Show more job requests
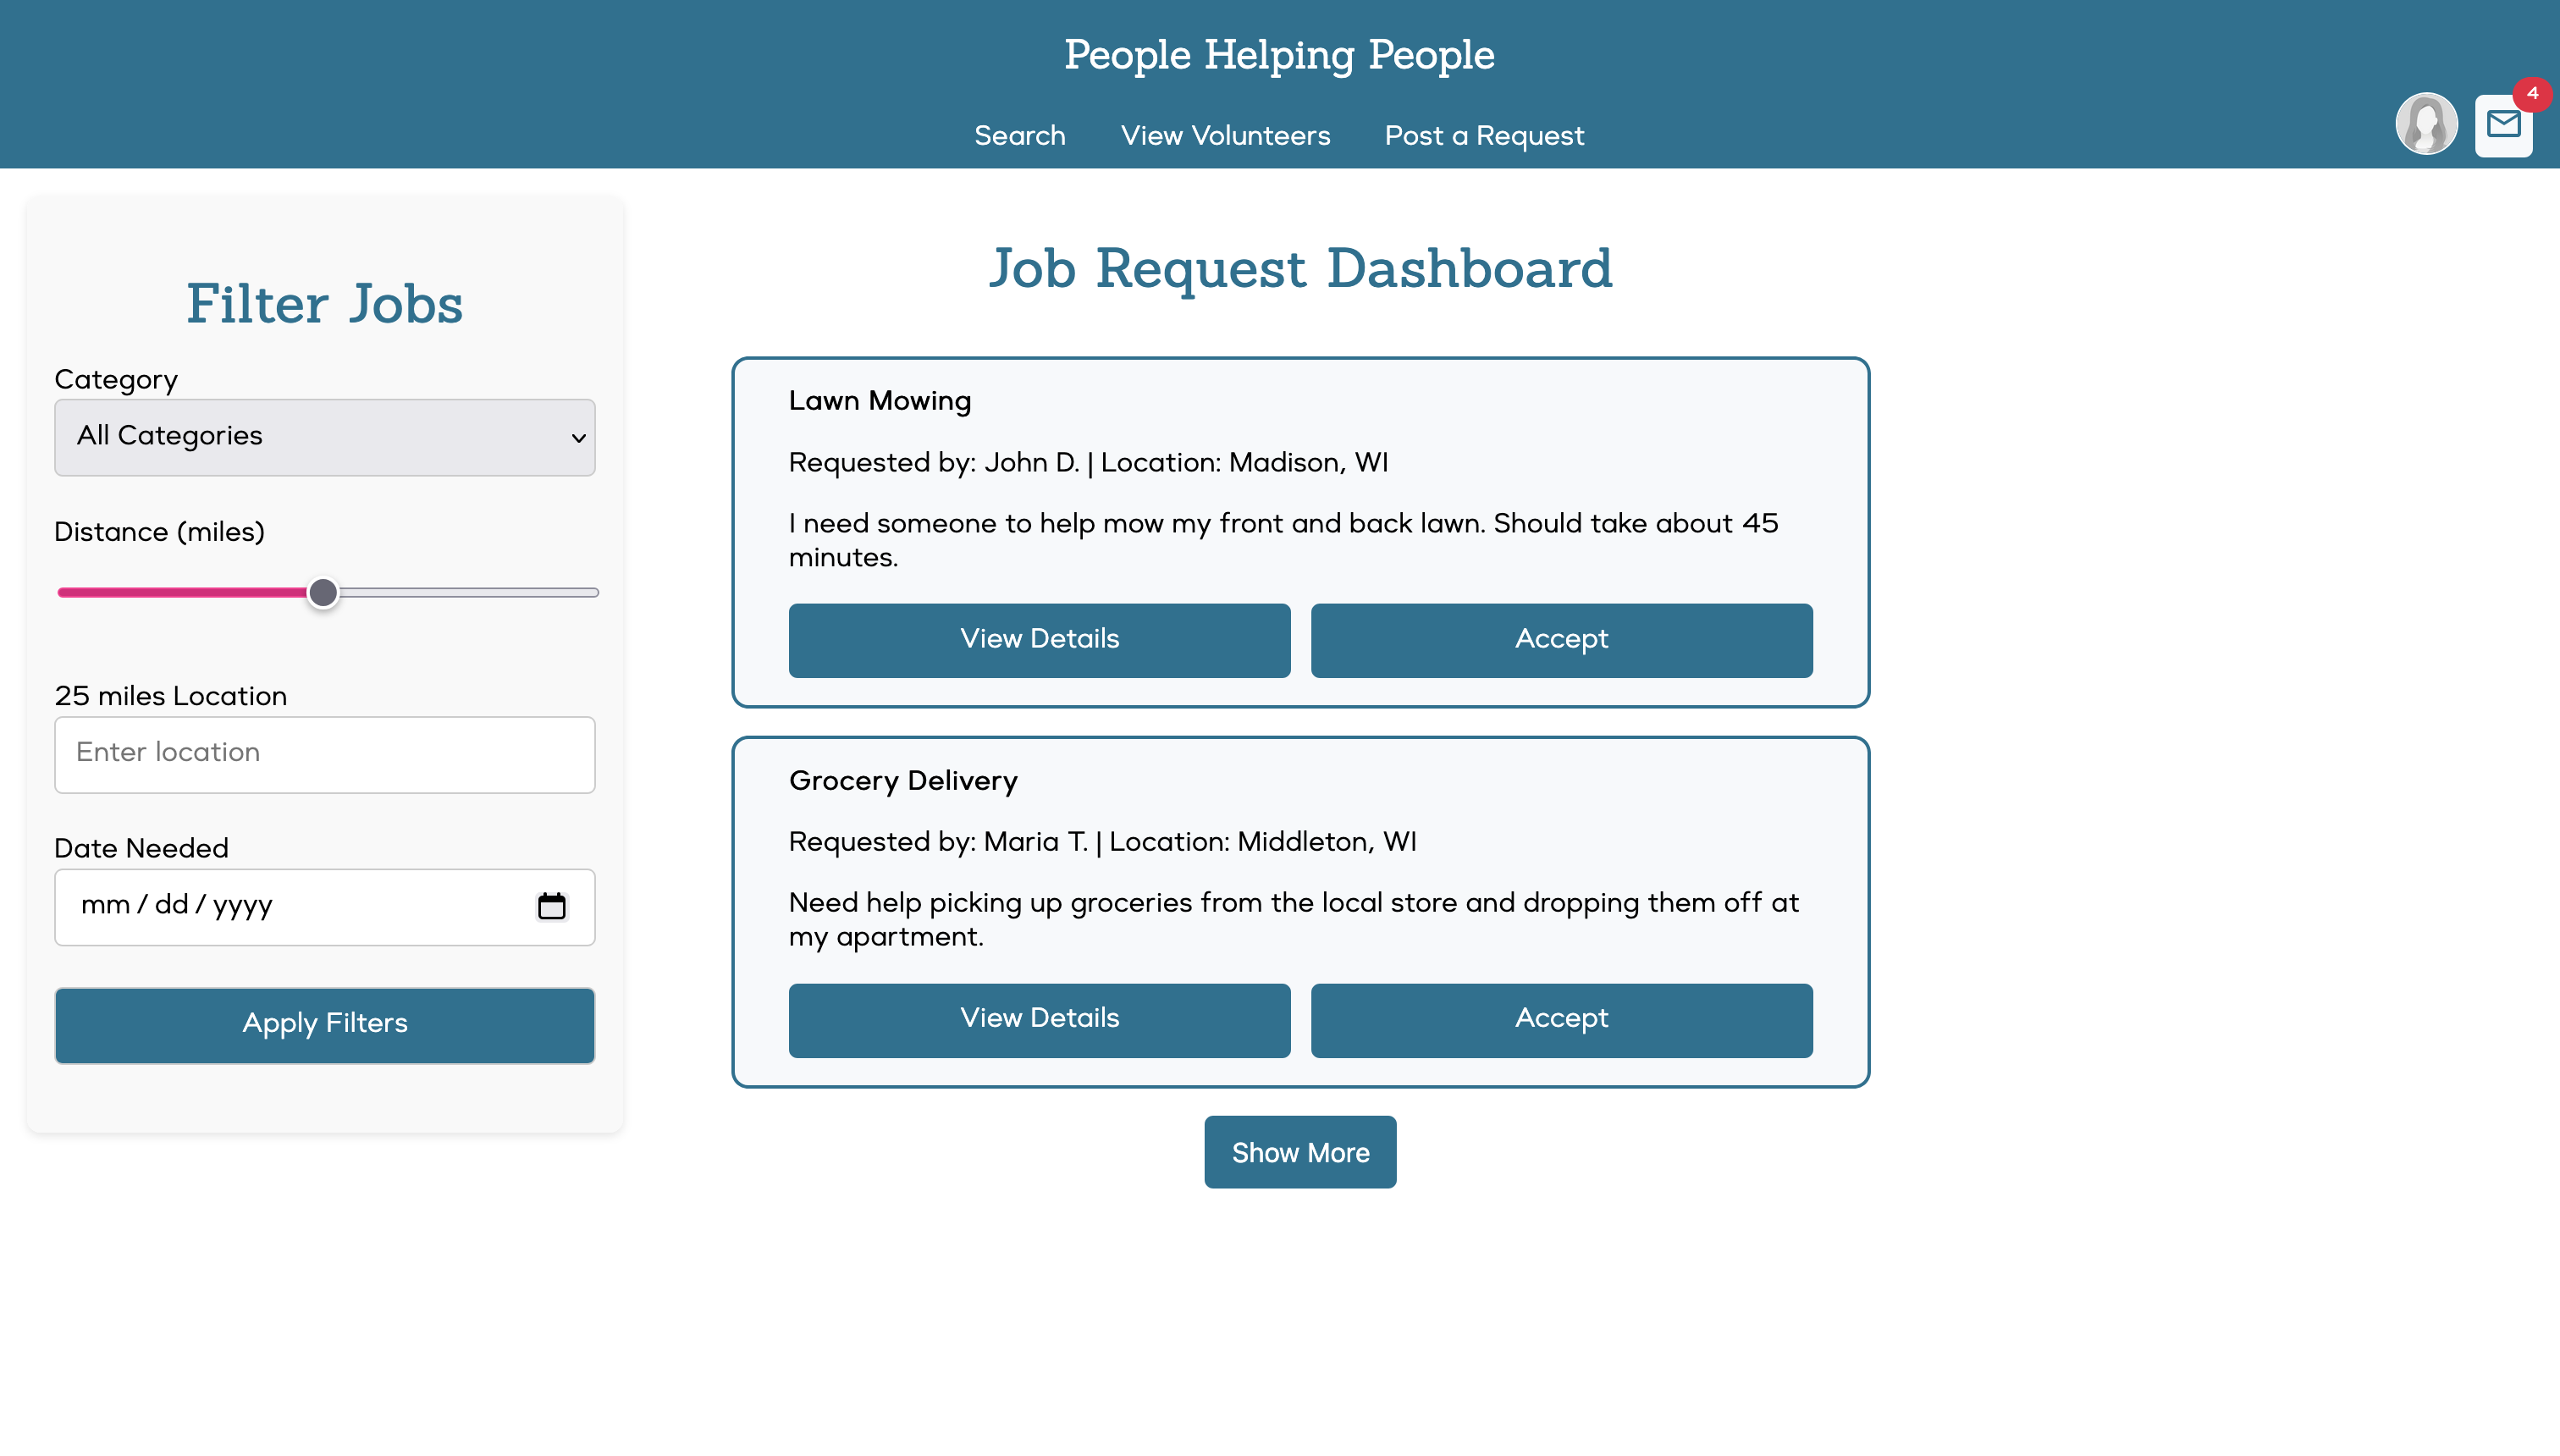The image size is (2560, 1456). 1300,1151
